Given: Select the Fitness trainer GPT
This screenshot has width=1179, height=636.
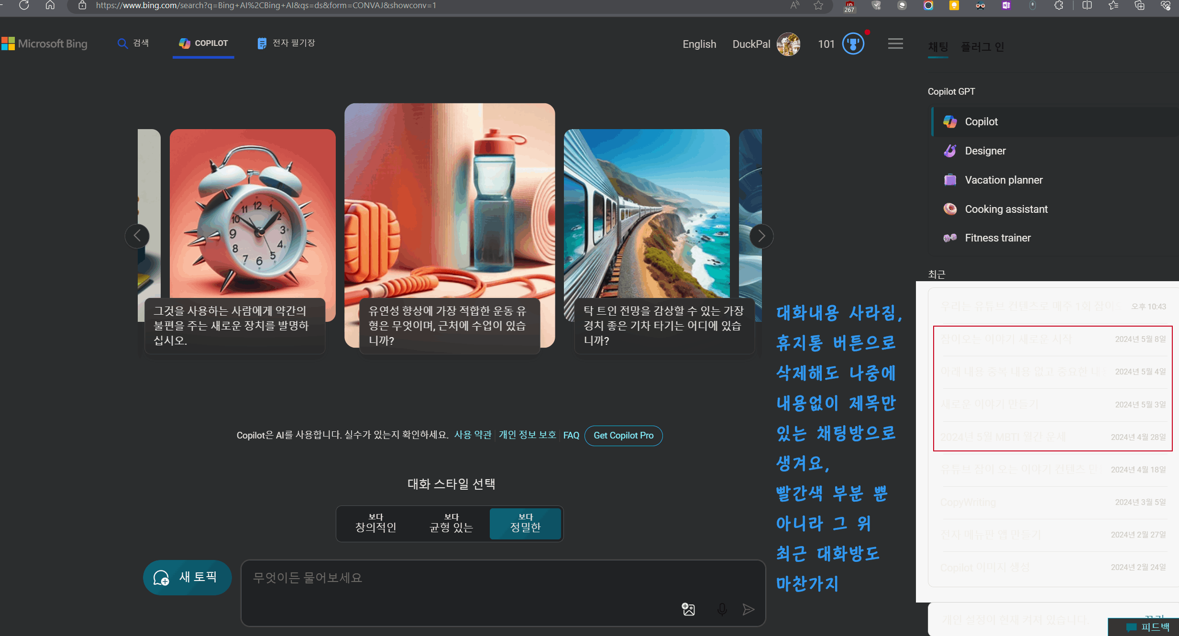Looking at the screenshot, I should (1055, 238).
